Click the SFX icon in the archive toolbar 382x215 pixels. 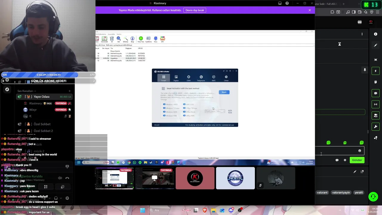[x=163, y=39]
